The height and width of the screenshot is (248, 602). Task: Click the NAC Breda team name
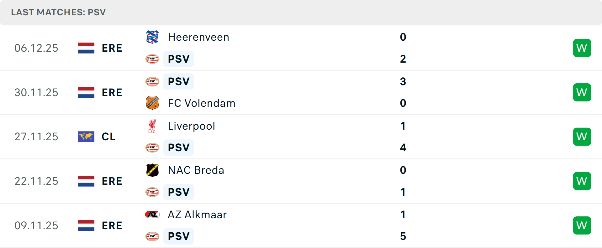[x=196, y=170]
